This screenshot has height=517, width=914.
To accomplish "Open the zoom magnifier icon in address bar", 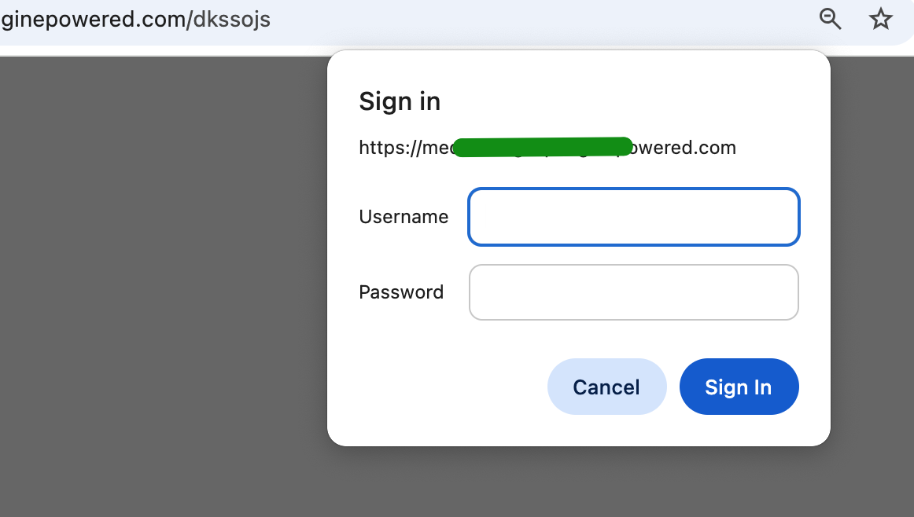I will point(830,19).
